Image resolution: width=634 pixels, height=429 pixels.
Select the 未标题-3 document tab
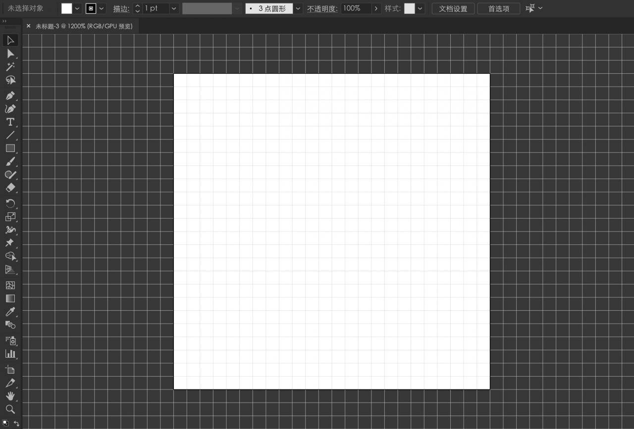pyautogui.click(x=84, y=26)
